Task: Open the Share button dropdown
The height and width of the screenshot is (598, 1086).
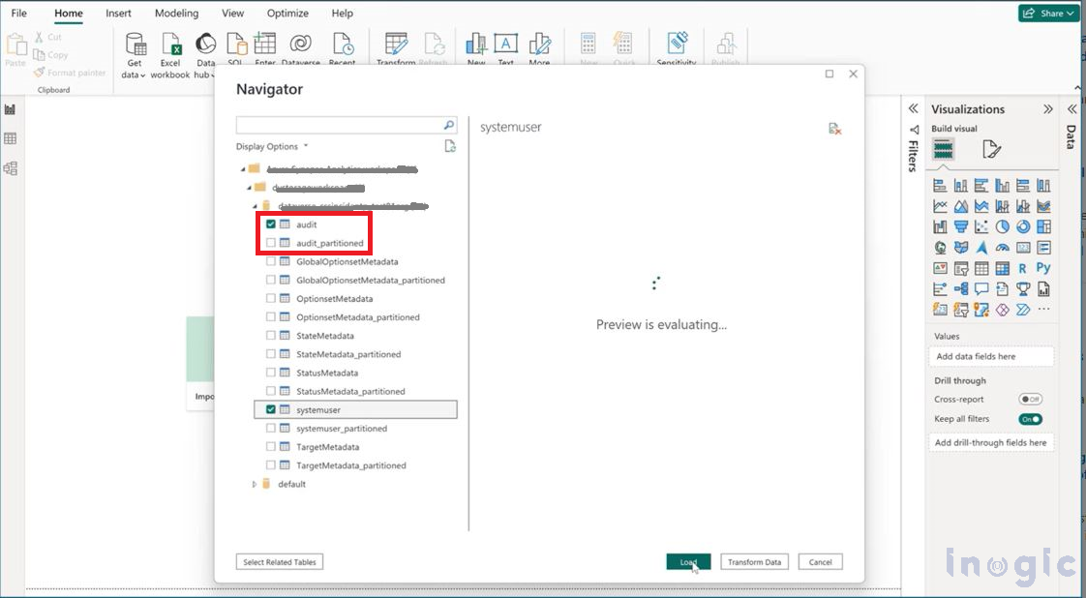Action: tap(1048, 14)
